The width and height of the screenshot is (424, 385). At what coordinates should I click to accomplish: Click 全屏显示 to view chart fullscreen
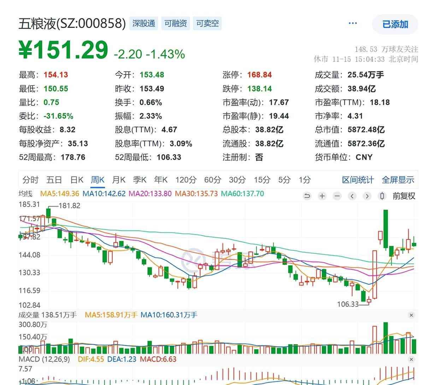(398, 180)
